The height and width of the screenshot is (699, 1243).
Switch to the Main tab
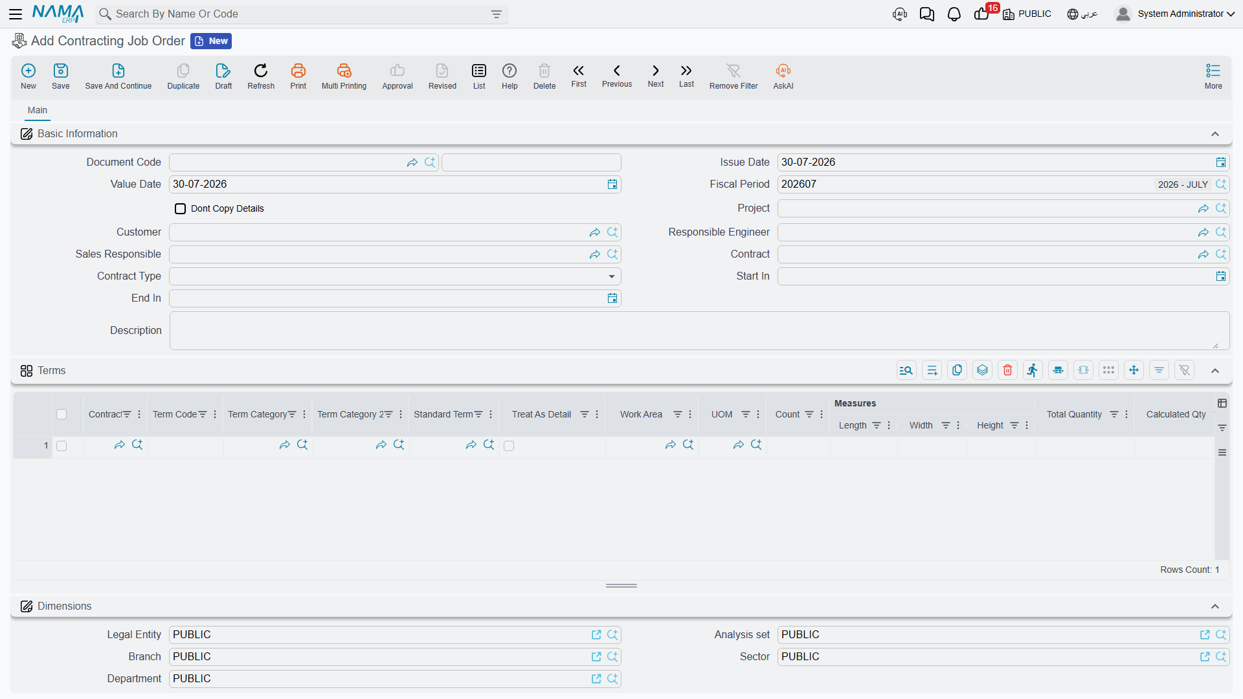coord(38,111)
